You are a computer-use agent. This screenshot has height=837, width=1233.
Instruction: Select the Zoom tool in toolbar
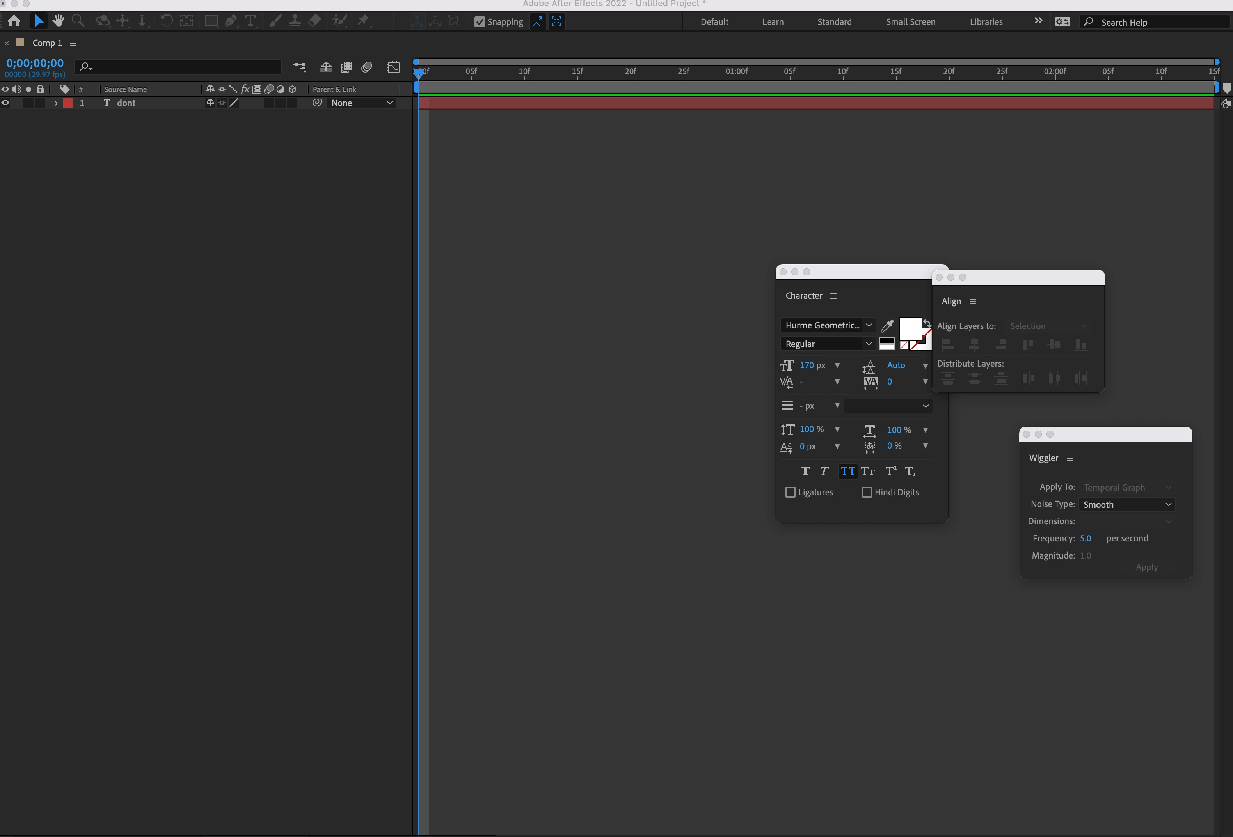click(78, 21)
